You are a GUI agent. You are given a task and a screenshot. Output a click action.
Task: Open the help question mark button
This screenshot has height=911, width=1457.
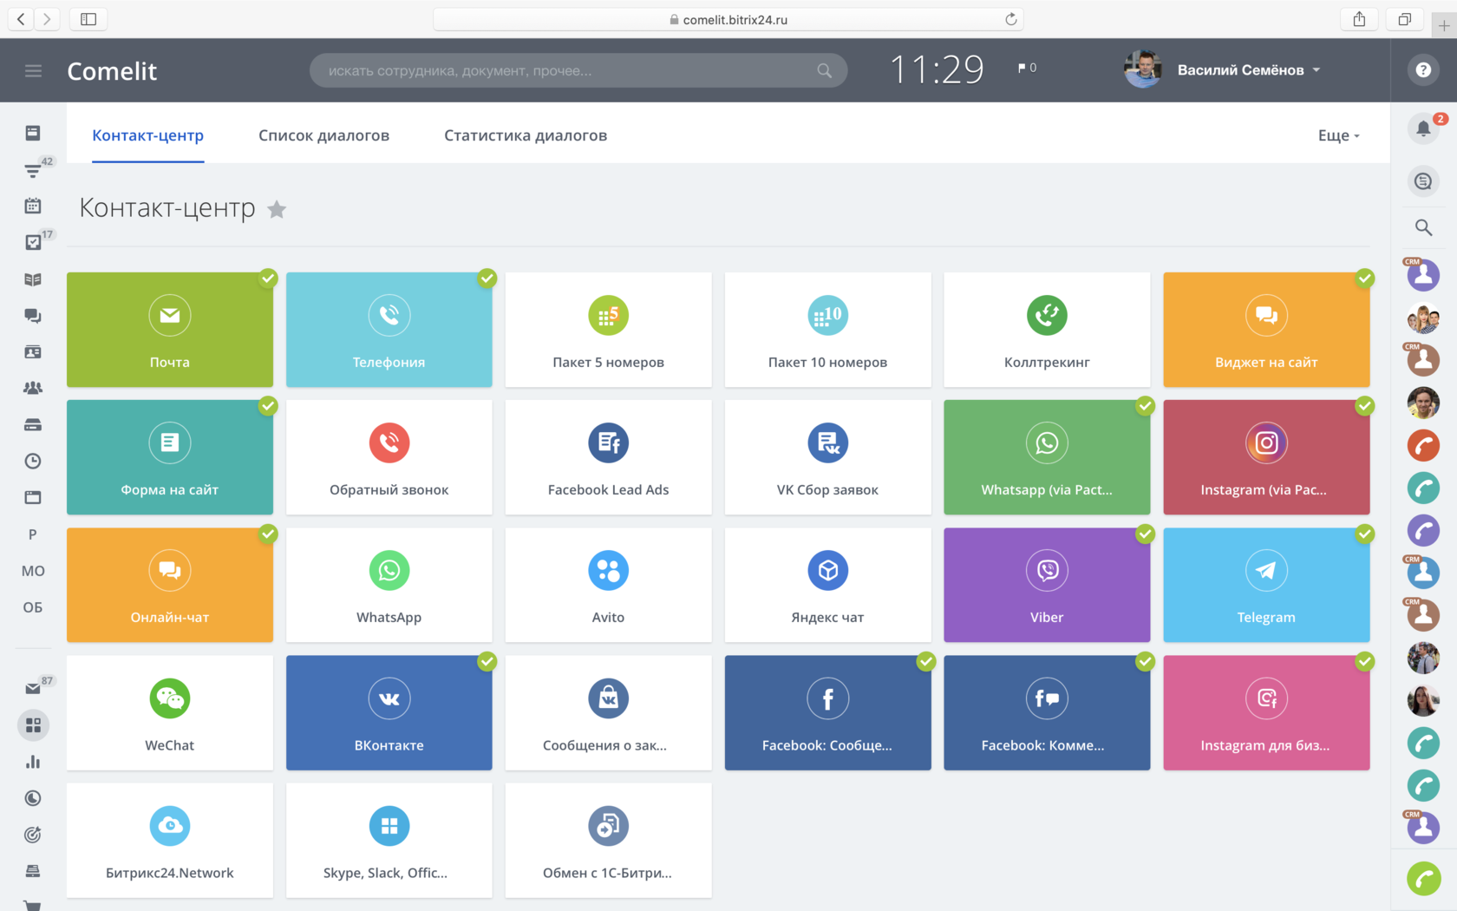1423,70
